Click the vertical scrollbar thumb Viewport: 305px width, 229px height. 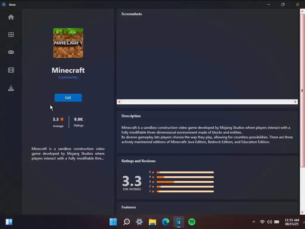[x=302, y=91]
